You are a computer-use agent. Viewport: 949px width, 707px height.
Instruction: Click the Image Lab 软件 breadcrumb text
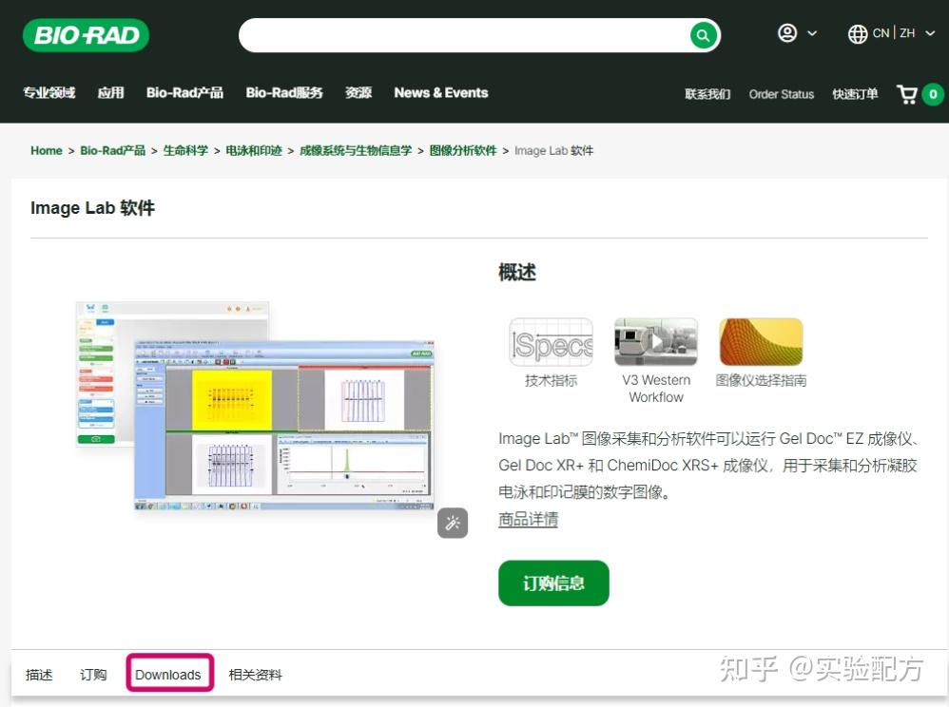553,150
